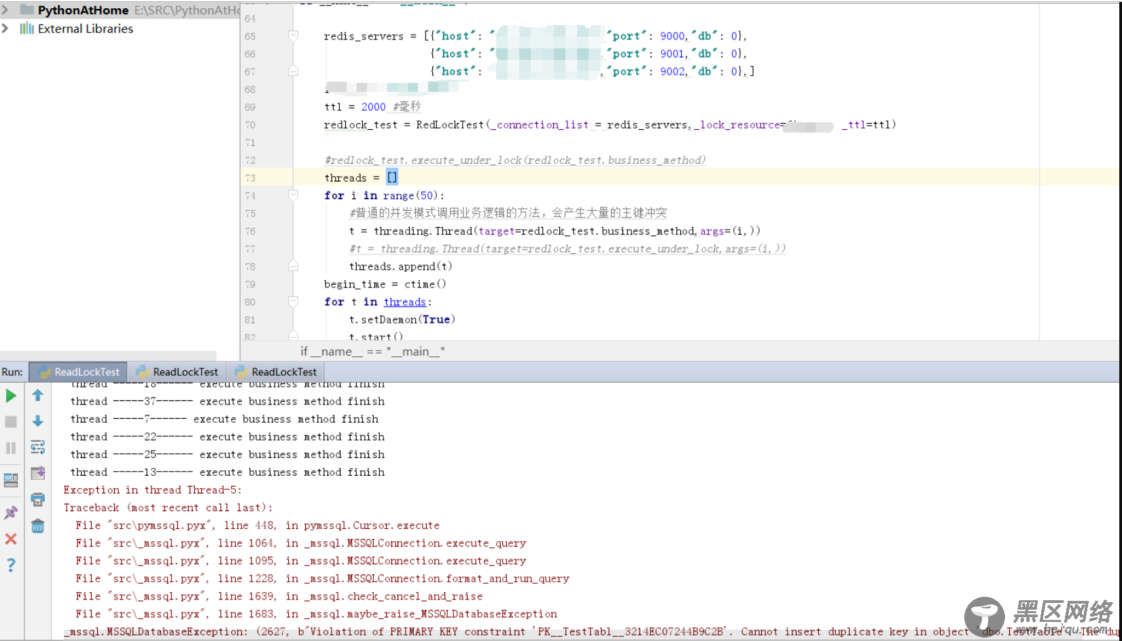Switch to the third ReadLockTest run tab
This screenshot has height=641, width=1122.
click(276, 372)
